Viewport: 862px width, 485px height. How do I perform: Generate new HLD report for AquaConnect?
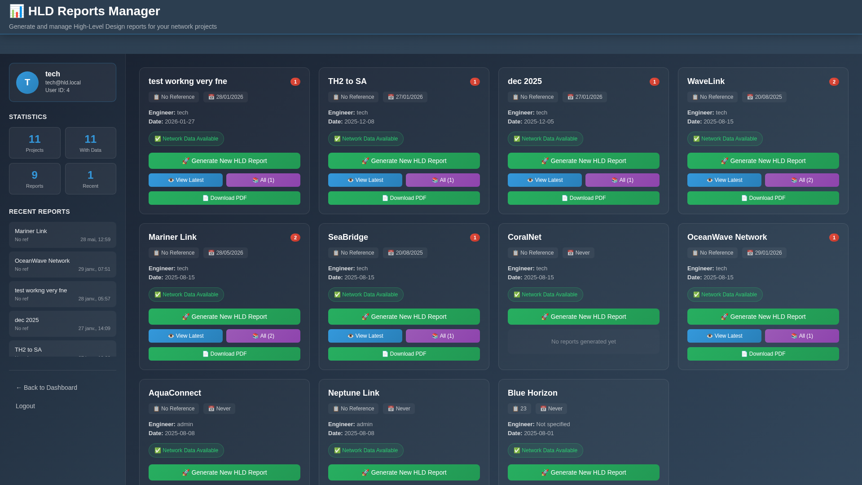pos(224,472)
